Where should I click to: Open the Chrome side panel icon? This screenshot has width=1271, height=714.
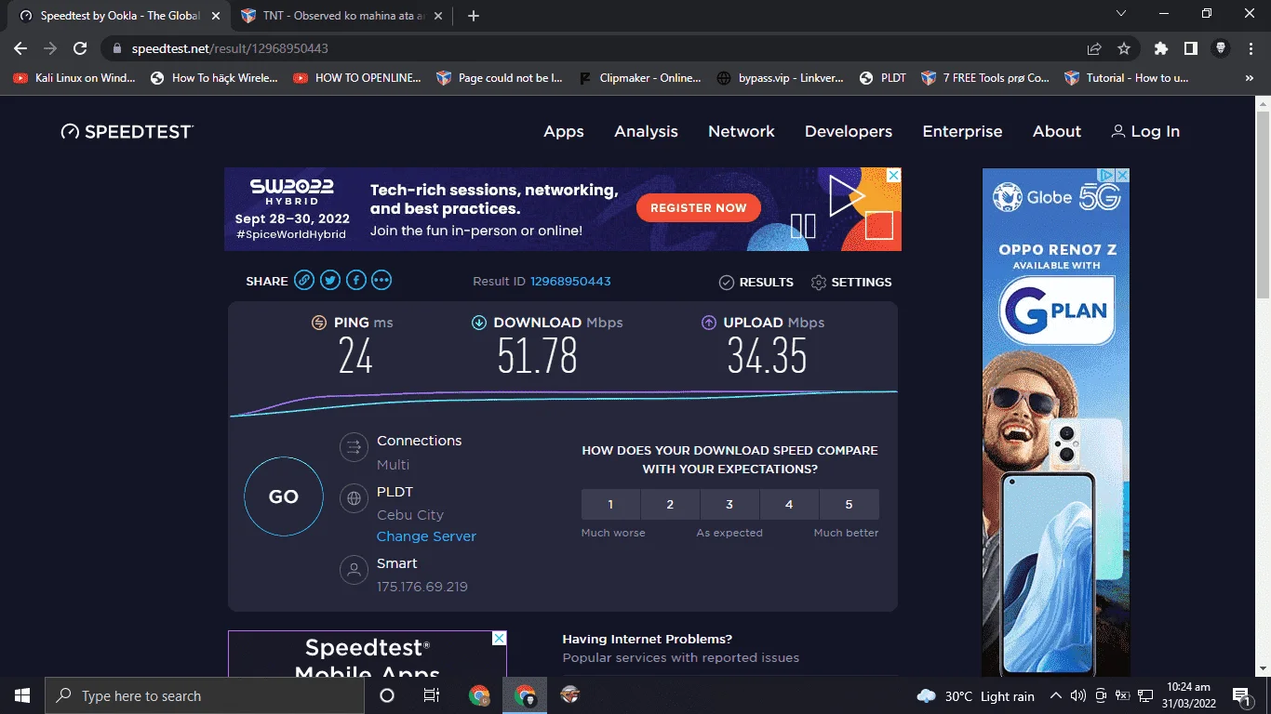(1190, 48)
